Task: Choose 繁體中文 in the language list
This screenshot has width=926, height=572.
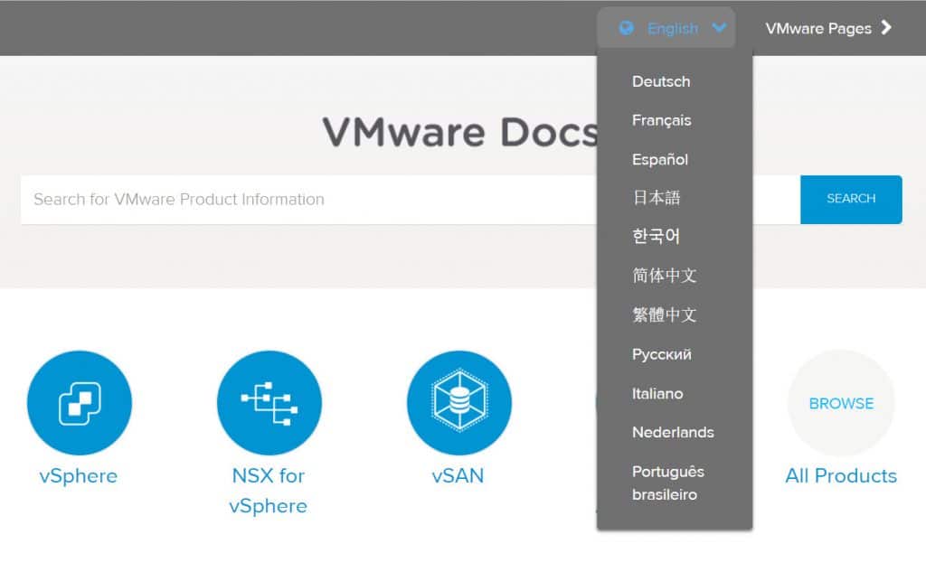Action: [x=665, y=315]
